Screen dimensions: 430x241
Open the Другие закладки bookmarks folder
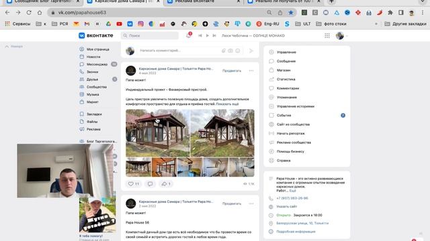(406, 24)
